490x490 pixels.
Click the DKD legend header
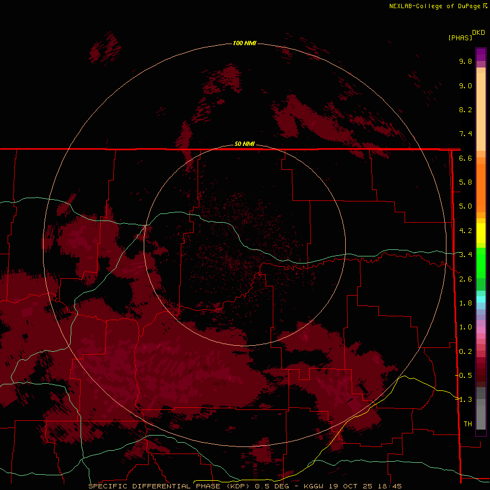[x=479, y=33]
